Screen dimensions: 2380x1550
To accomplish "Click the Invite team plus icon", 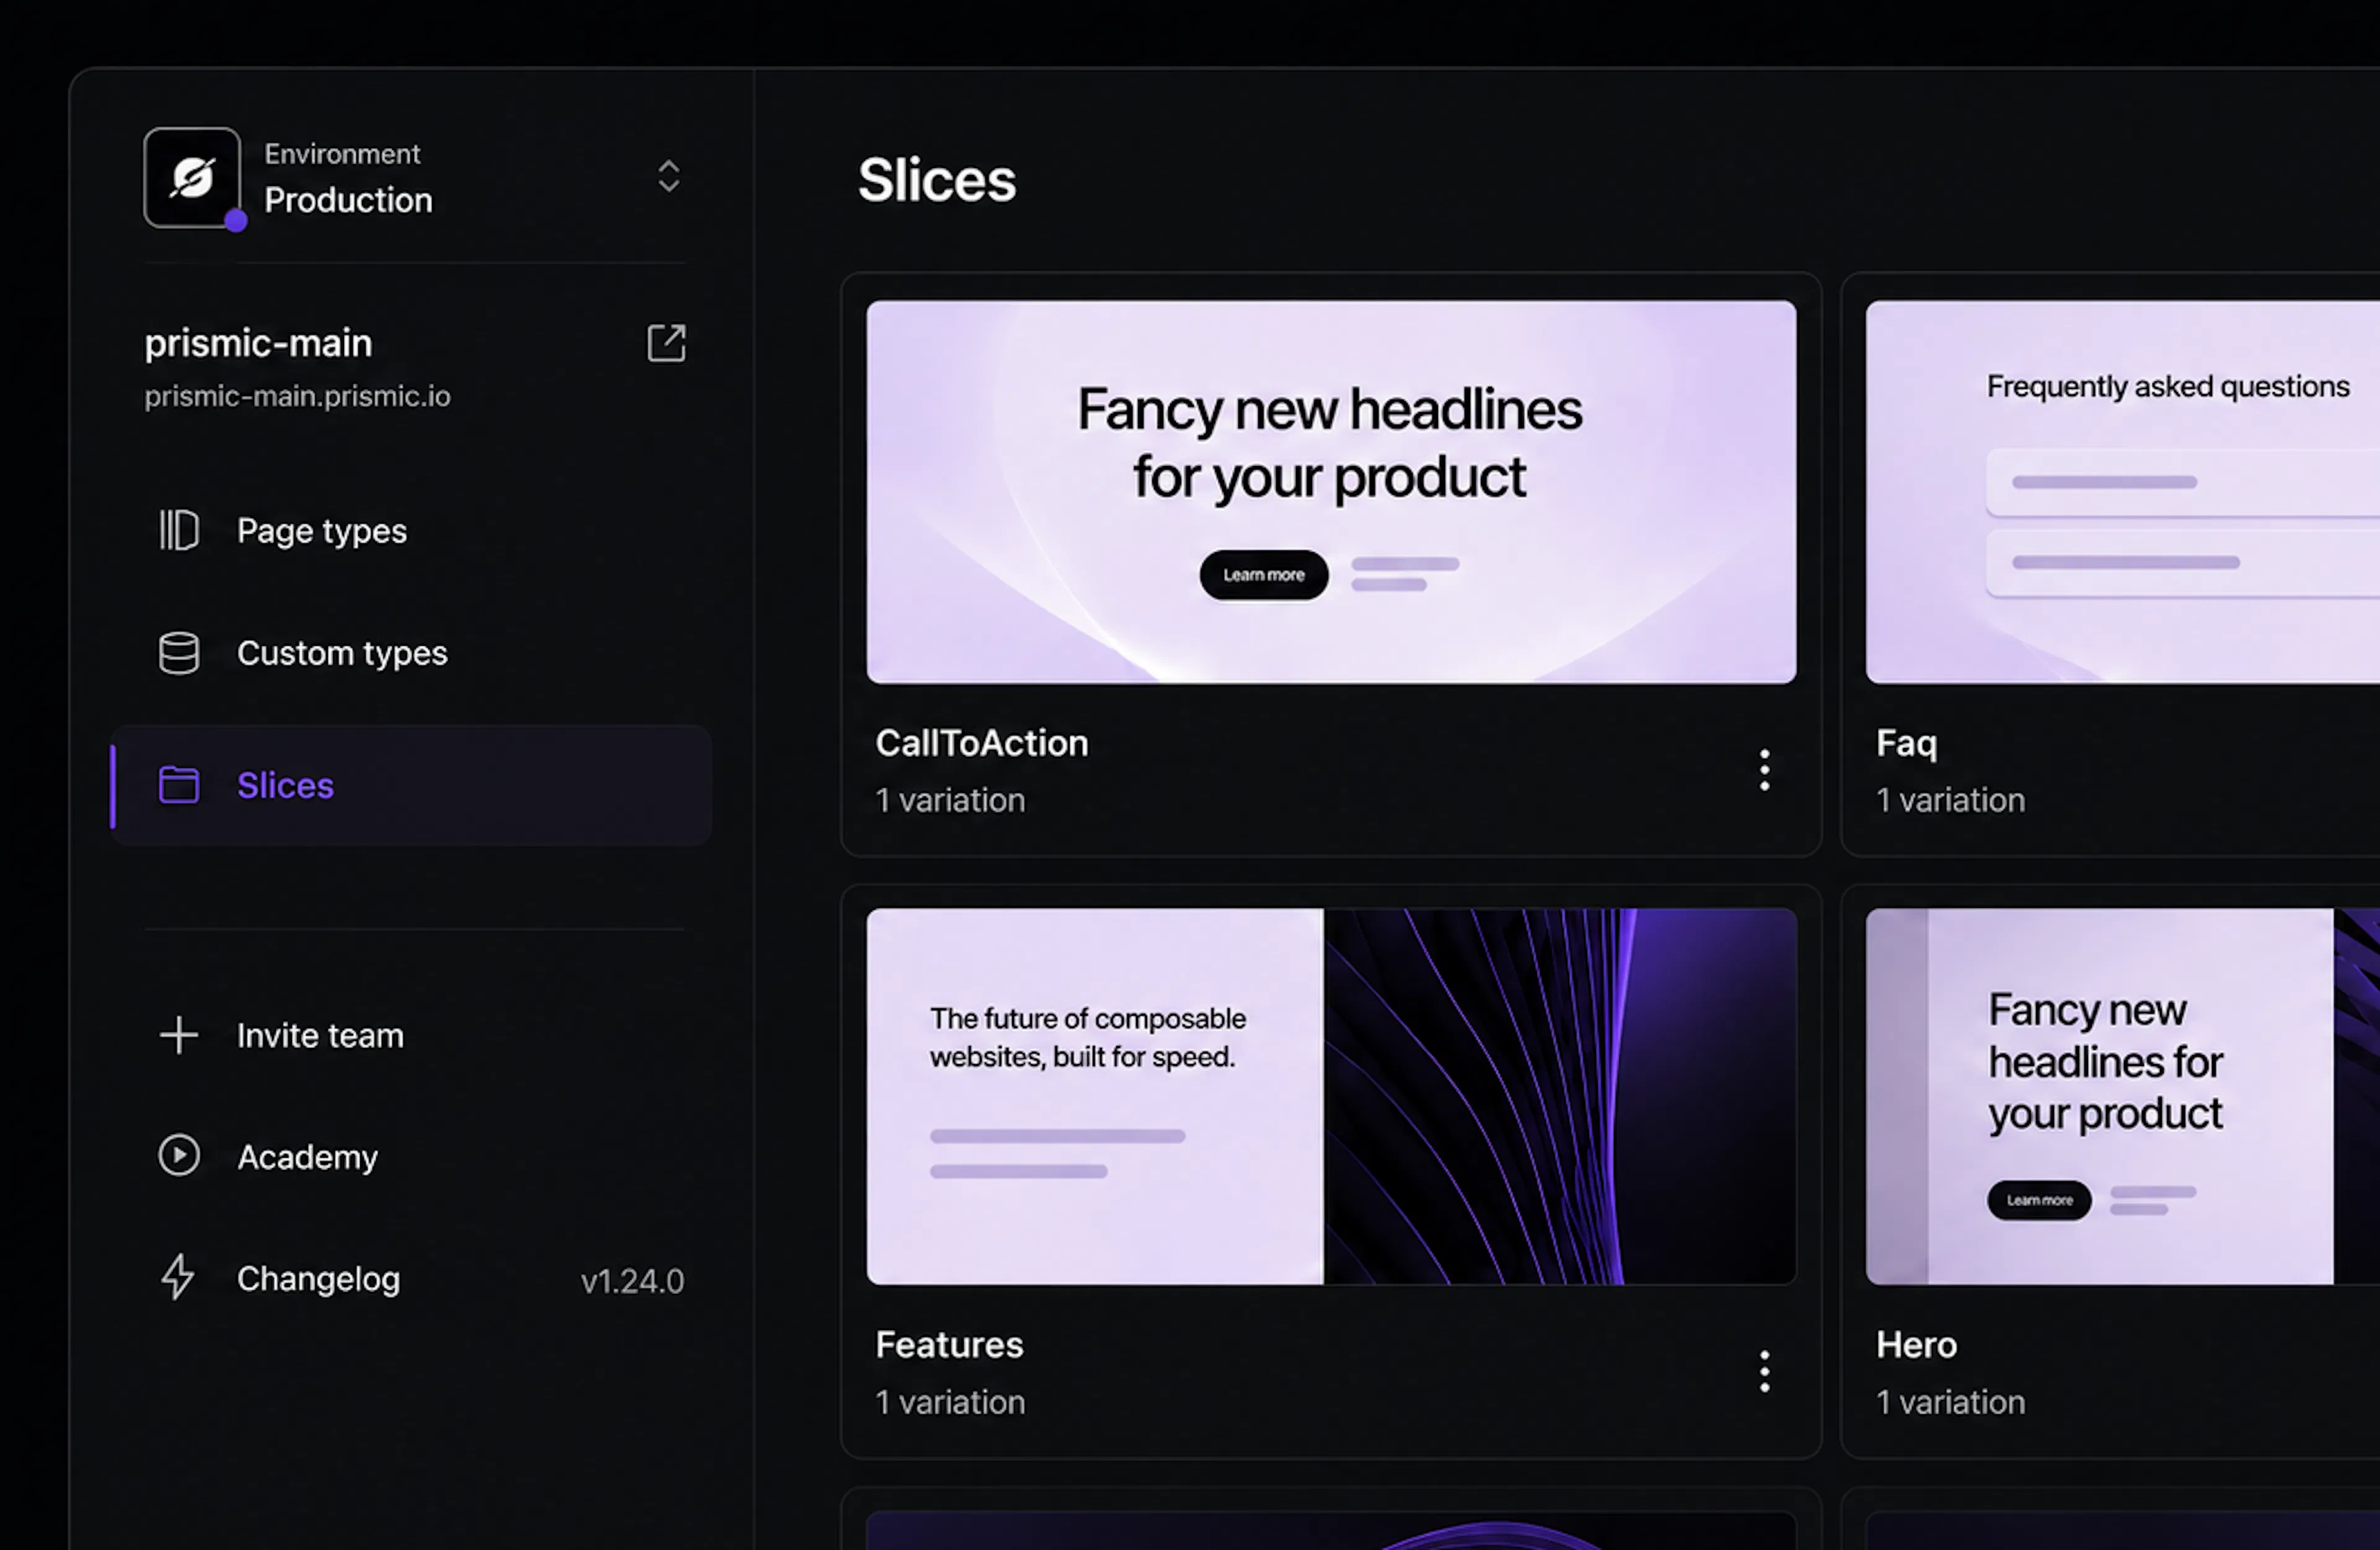I will point(179,1035).
